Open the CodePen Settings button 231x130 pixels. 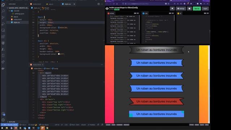click(181, 9)
